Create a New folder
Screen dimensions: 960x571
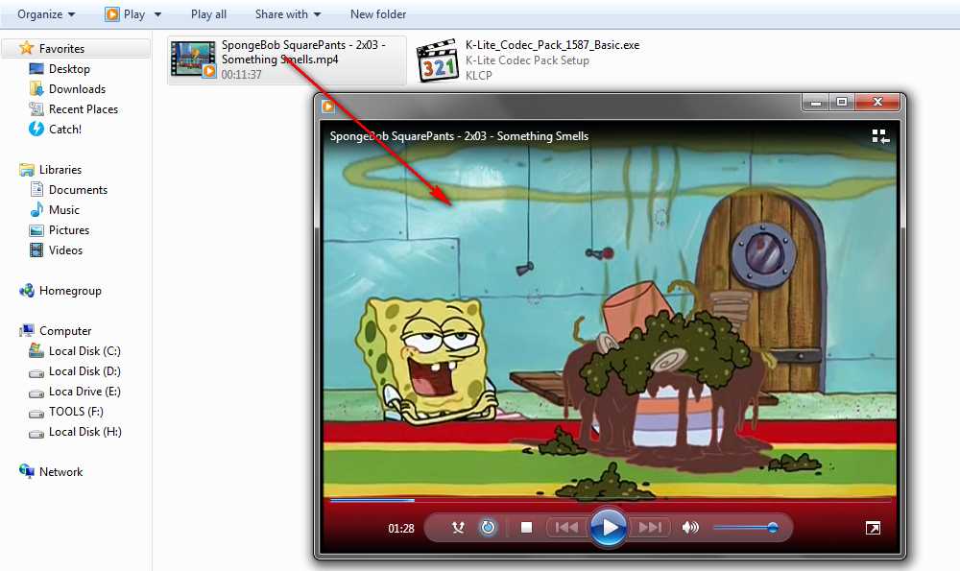tap(377, 14)
